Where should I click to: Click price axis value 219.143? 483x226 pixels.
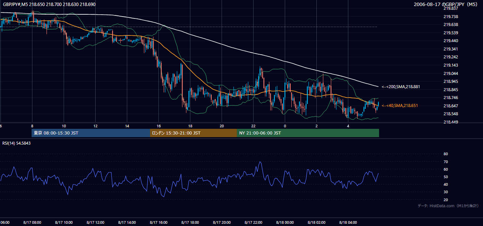(450, 65)
